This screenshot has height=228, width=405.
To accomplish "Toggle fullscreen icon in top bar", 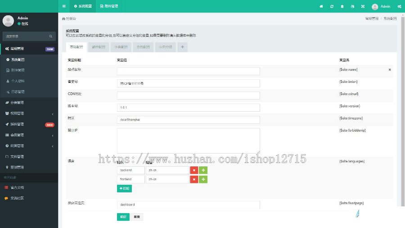I will (x=363, y=6).
